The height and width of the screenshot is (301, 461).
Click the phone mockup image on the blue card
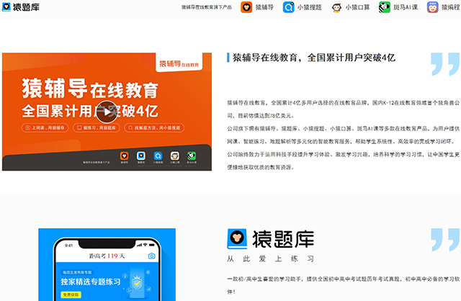[107, 269]
